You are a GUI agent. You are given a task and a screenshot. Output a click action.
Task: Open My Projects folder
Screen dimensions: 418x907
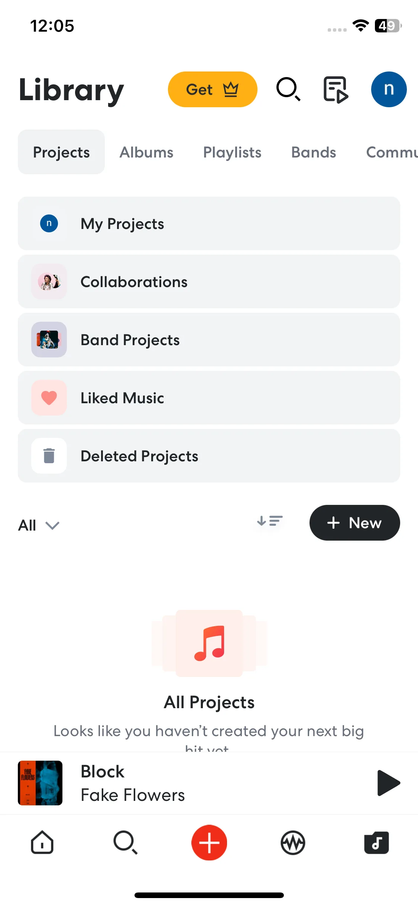[209, 223]
